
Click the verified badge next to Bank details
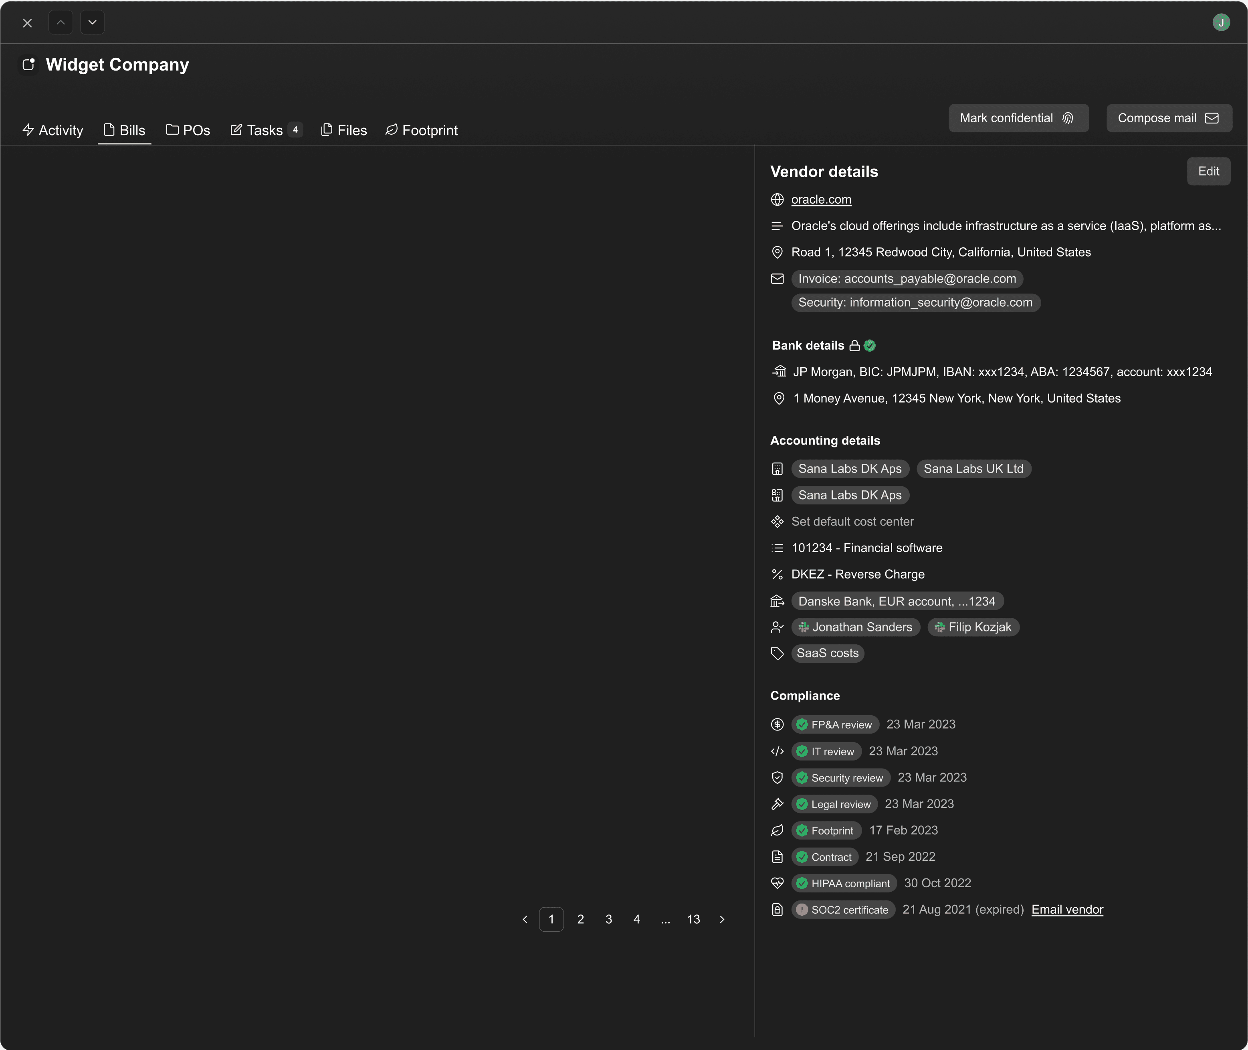870,345
